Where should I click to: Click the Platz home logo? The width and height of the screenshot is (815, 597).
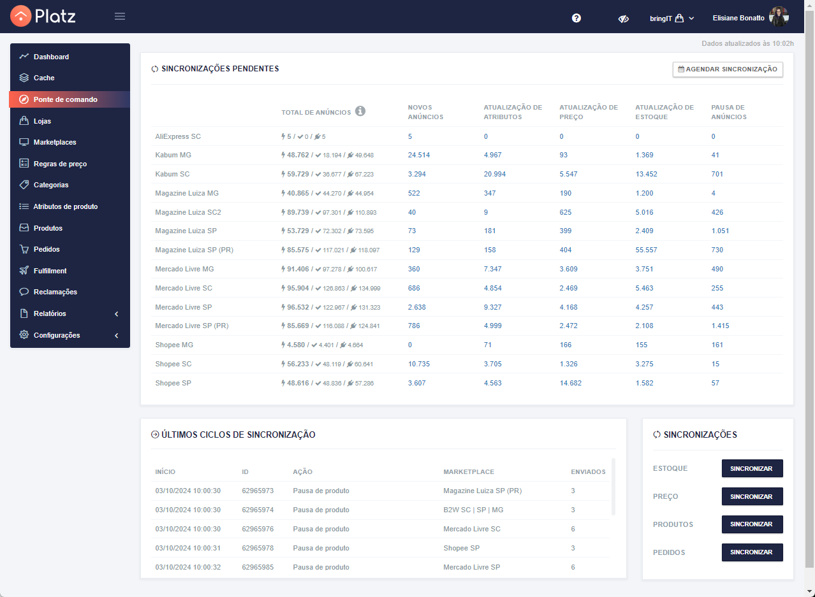click(x=43, y=17)
